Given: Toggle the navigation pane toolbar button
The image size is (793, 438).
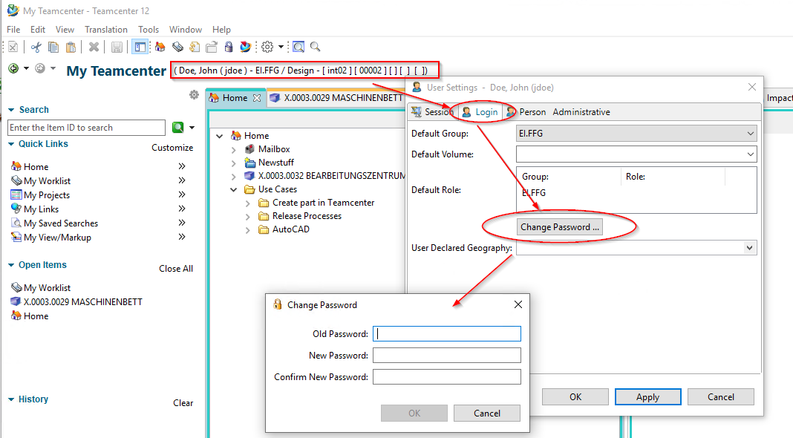Looking at the screenshot, I should tap(140, 47).
